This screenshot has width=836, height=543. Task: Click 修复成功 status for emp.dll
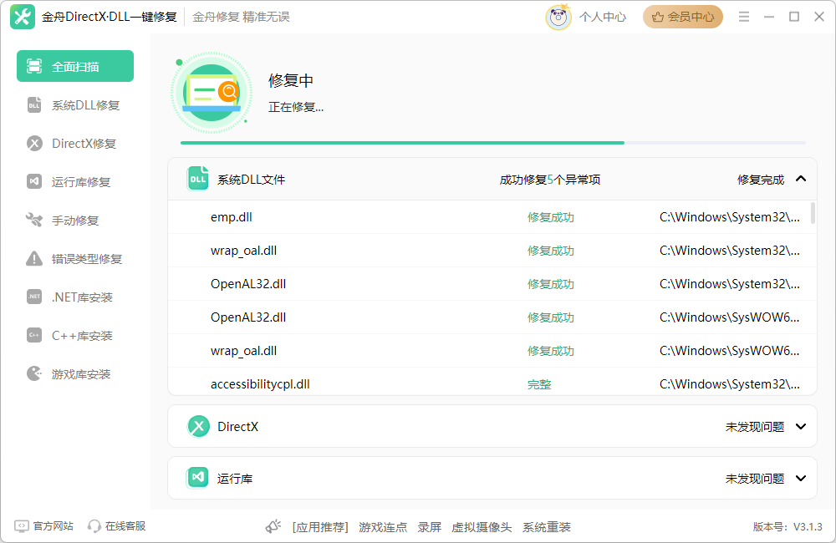pos(551,217)
